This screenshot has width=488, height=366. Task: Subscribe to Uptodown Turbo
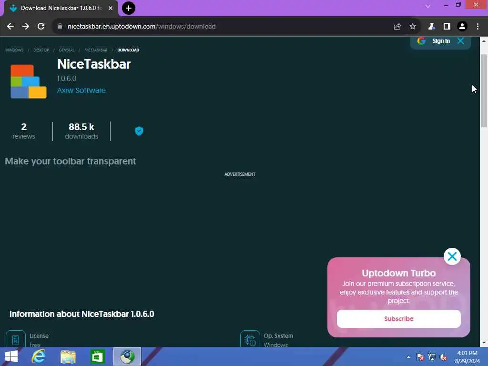tap(399, 319)
